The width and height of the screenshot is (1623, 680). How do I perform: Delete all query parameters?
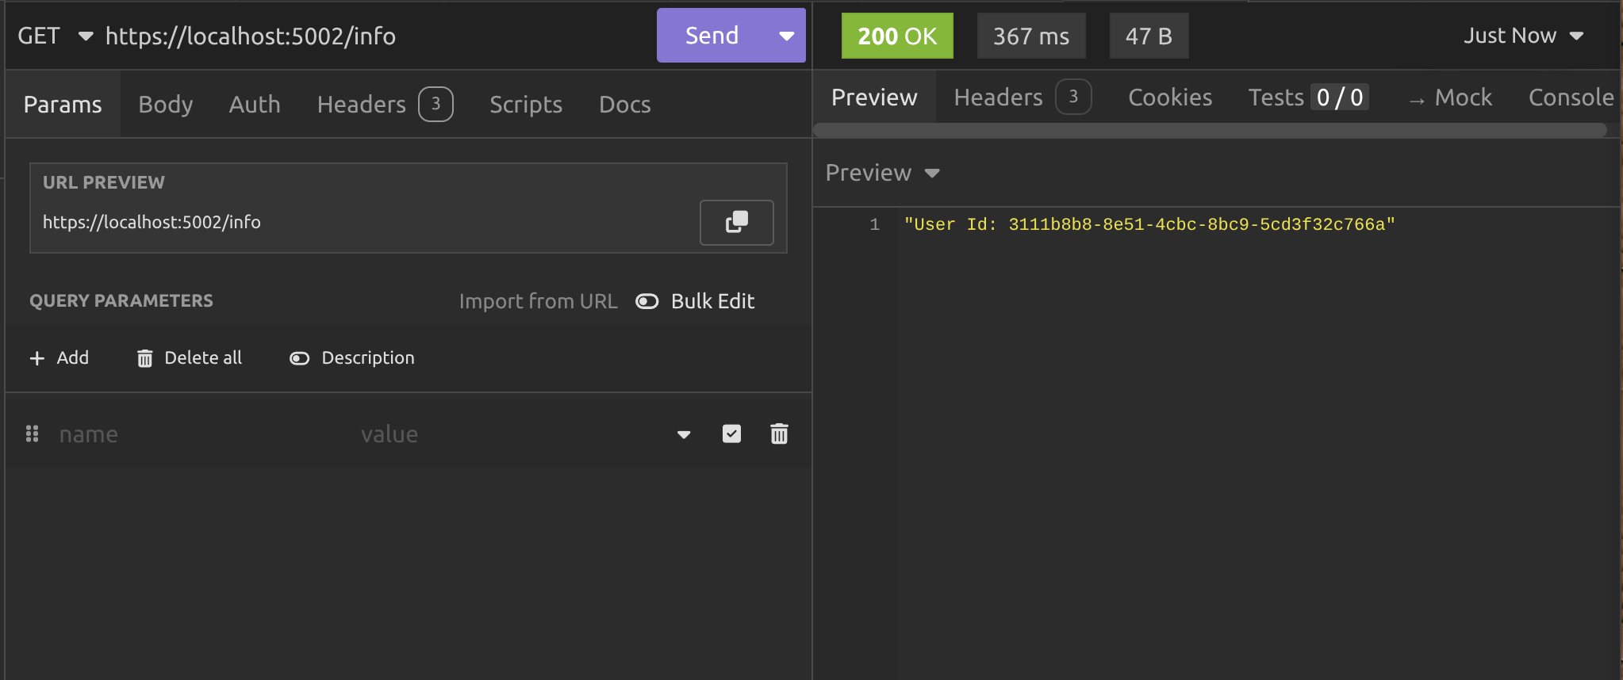[190, 358]
